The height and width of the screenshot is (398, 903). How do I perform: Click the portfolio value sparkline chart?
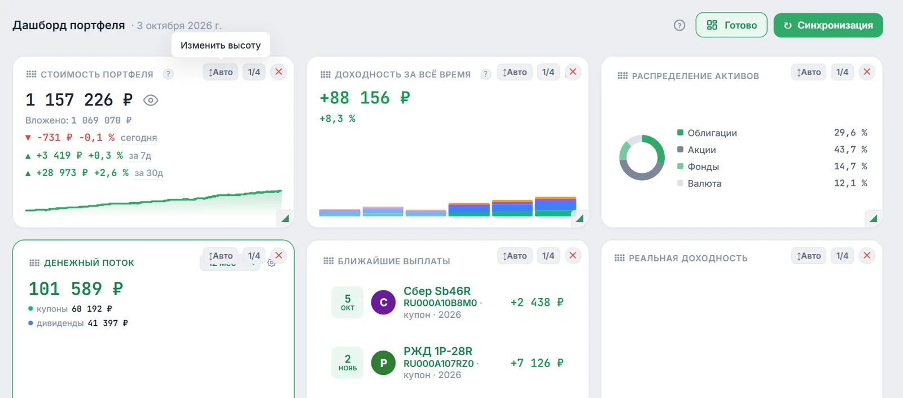pos(154,202)
